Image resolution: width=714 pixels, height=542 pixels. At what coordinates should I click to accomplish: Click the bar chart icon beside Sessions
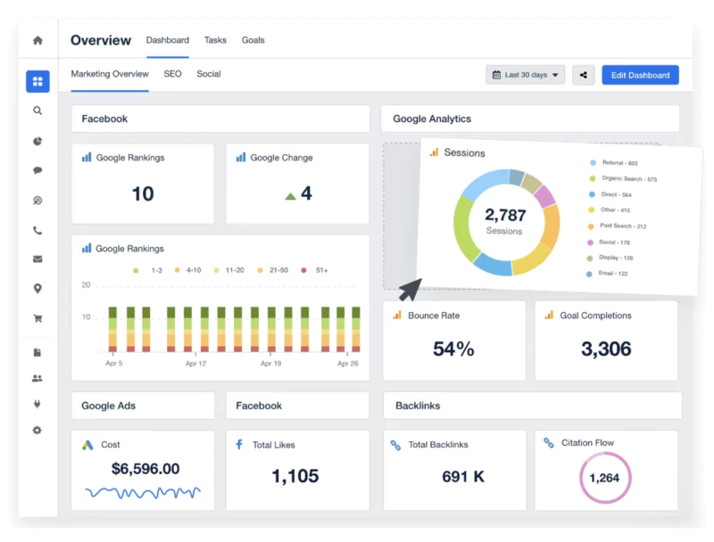point(435,152)
